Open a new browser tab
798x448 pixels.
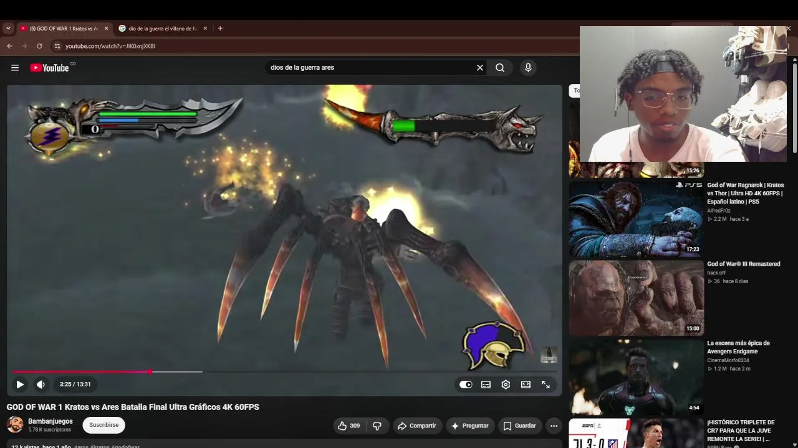tap(220, 29)
